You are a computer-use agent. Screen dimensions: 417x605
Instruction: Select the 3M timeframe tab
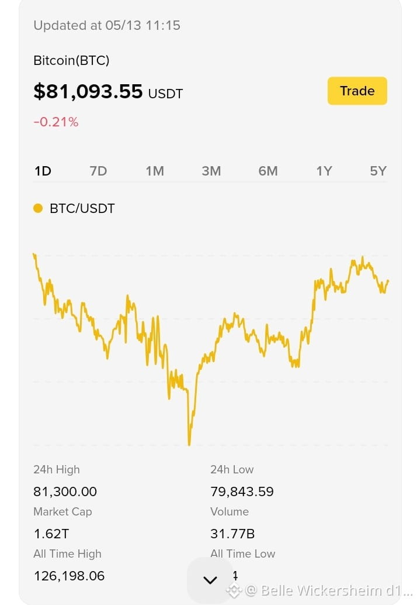(x=211, y=171)
